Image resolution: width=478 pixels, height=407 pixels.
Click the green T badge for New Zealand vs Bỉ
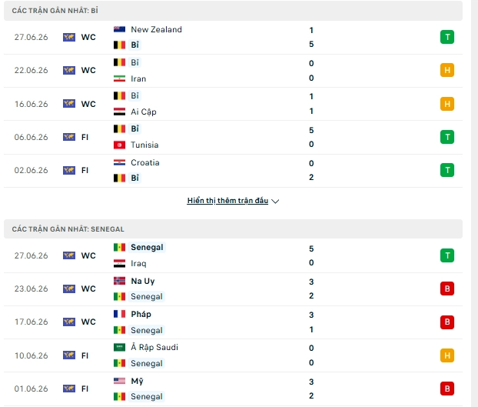(447, 37)
